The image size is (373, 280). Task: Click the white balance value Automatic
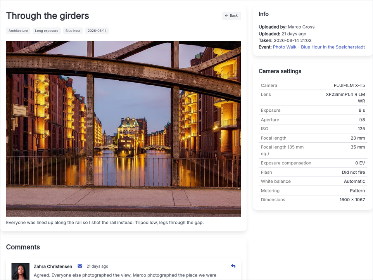pyautogui.click(x=354, y=181)
